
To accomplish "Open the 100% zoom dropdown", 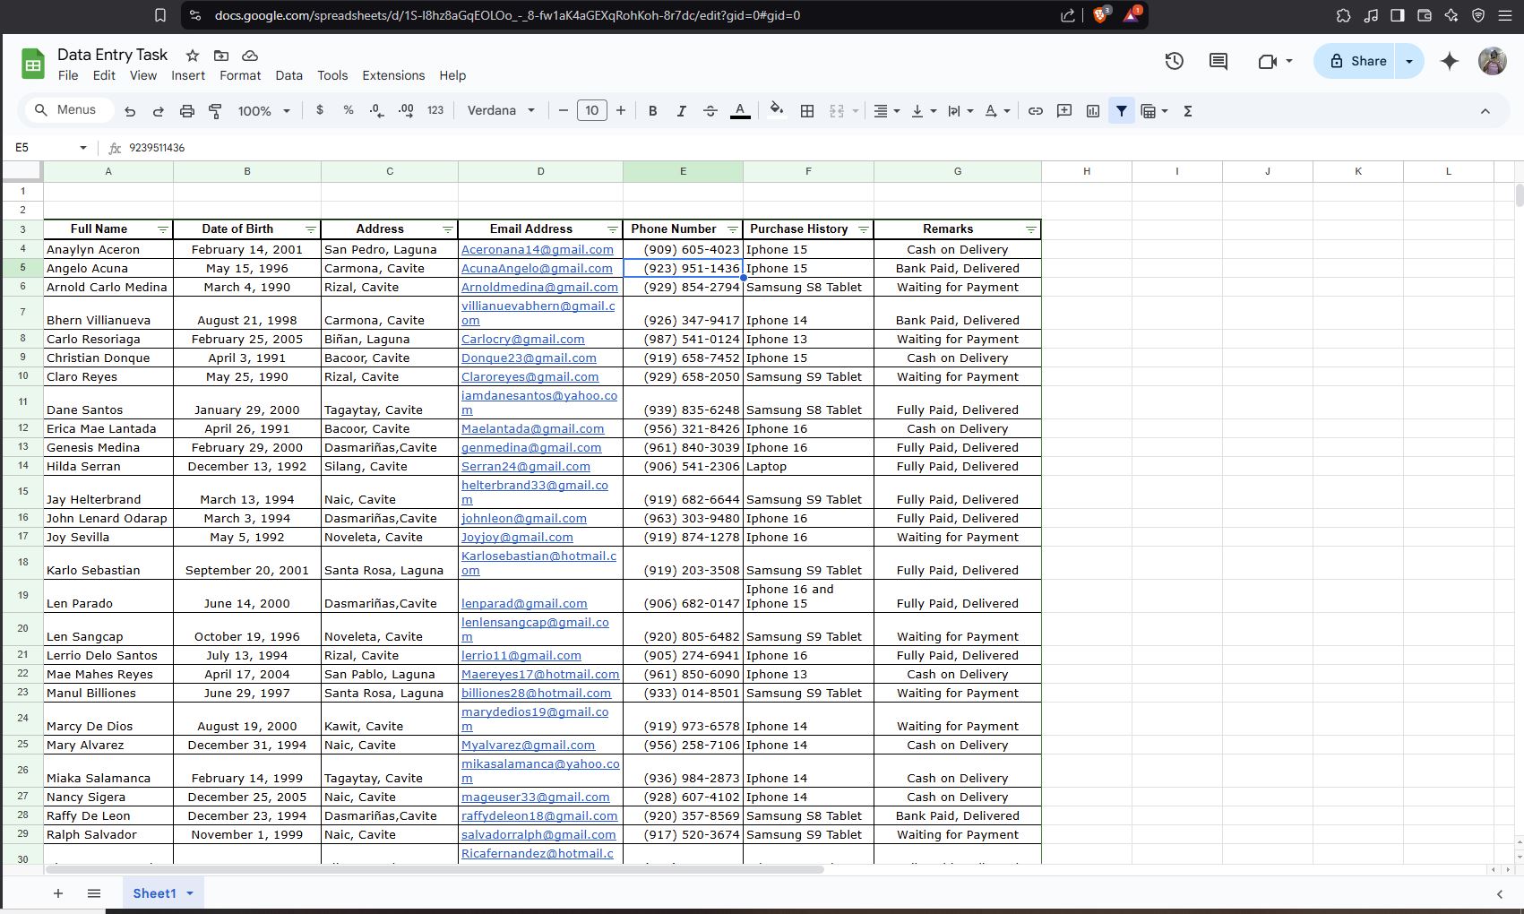I will [x=263, y=111].
